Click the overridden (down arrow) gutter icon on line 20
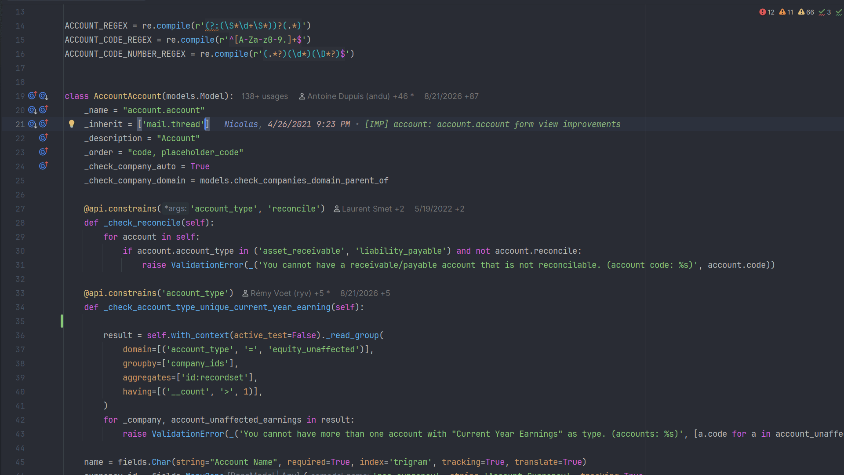 pos(33,110)
